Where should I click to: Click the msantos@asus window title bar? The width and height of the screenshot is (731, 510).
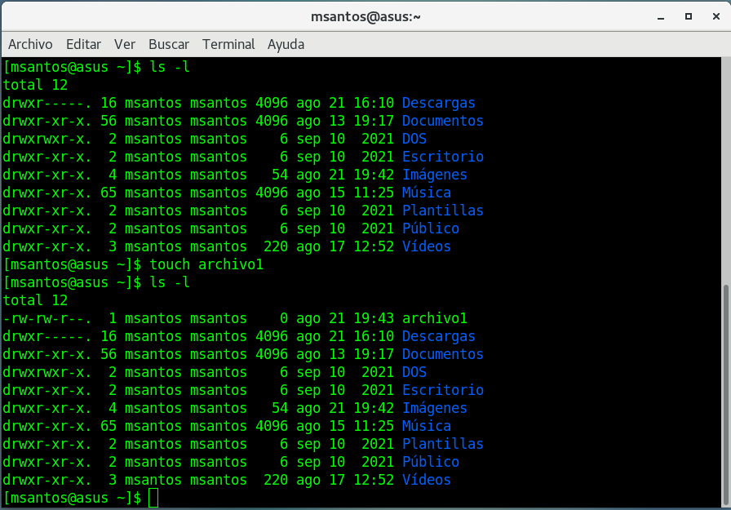[365, 16]
